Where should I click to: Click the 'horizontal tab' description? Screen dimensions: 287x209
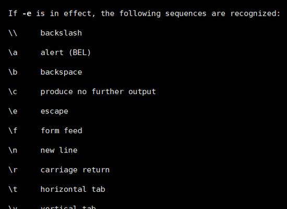(73, 189)
